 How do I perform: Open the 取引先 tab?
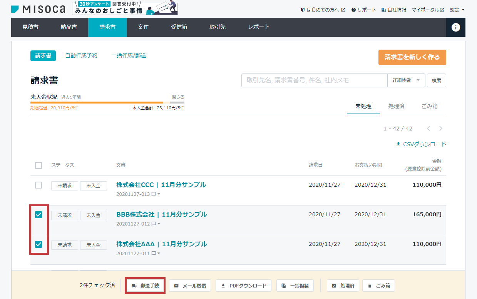pyautogui.click(x=218, y=27)
